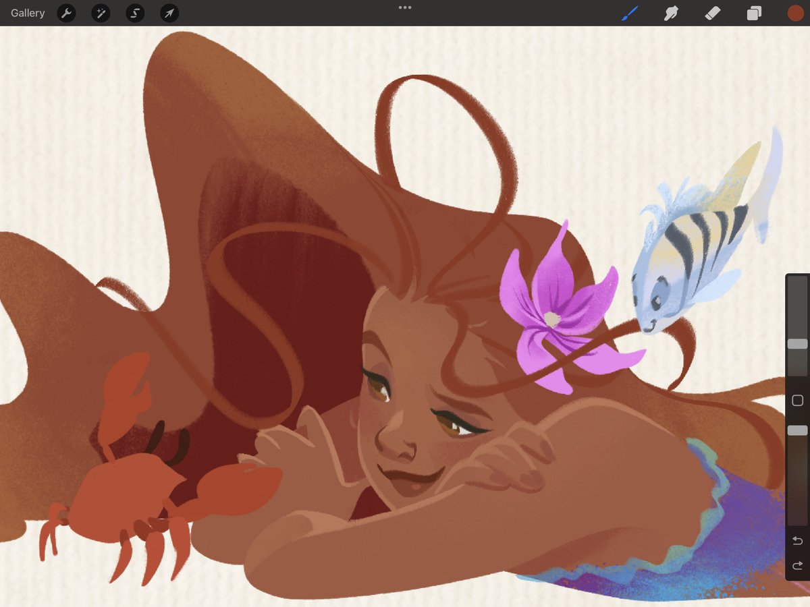Screen dimensions: 810x607
Task: Tap the brush size slider handle
Action: (x=797, y=344)
